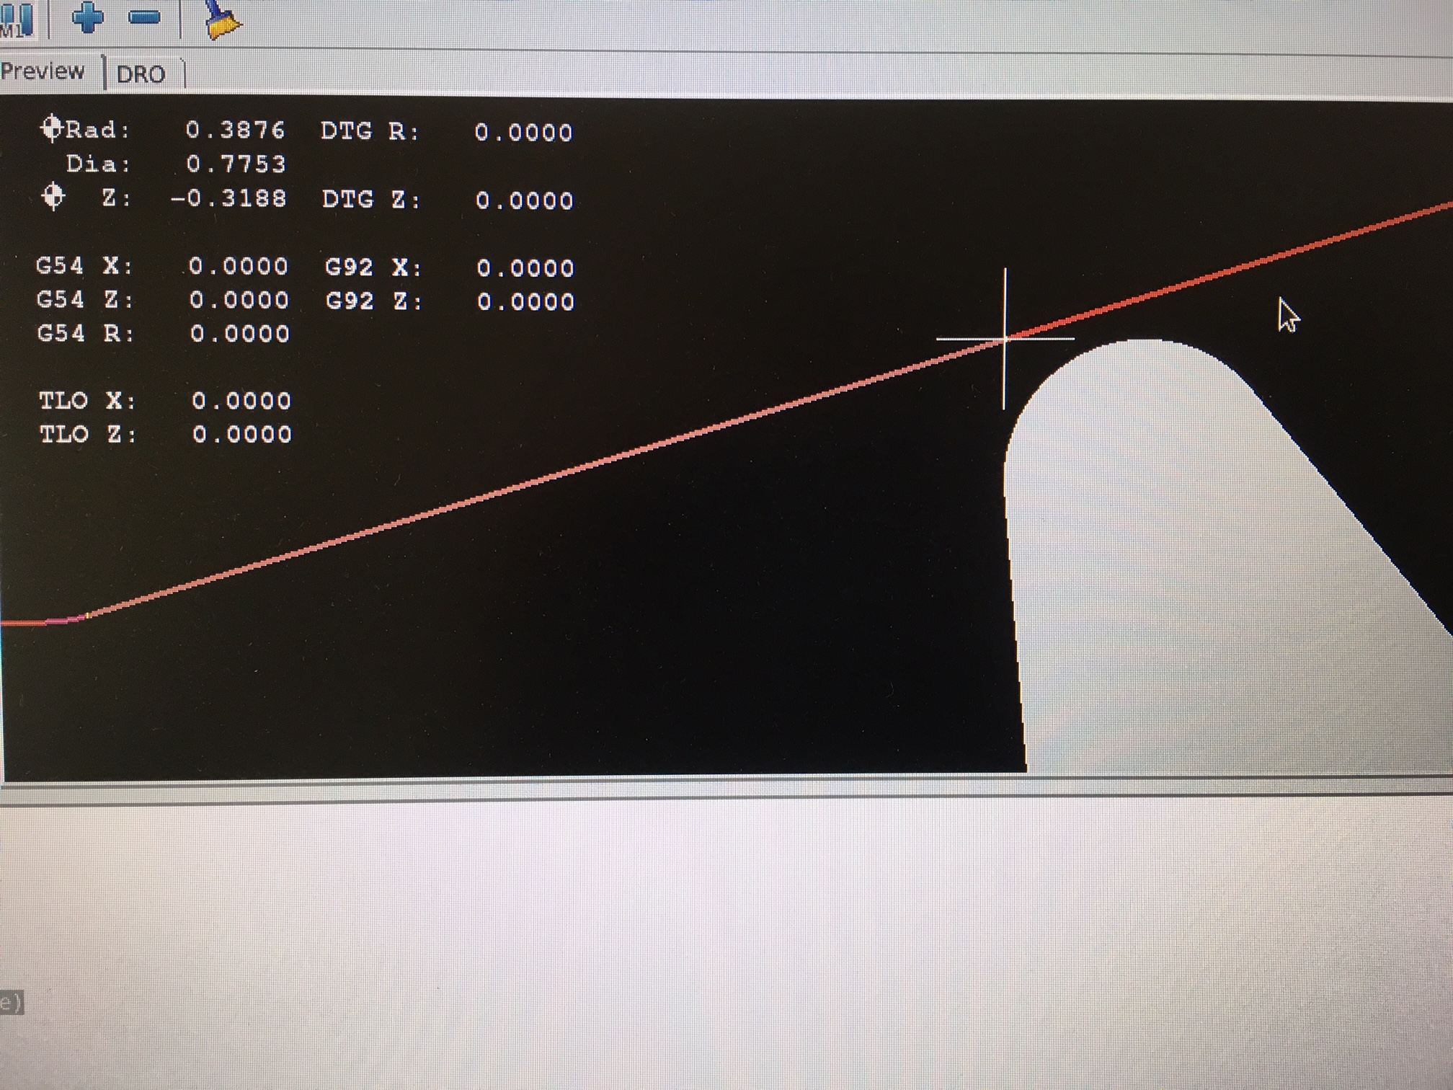Click the G54 R value
The width and height of the screenshot is (1453, 1090).
[240, 334]
